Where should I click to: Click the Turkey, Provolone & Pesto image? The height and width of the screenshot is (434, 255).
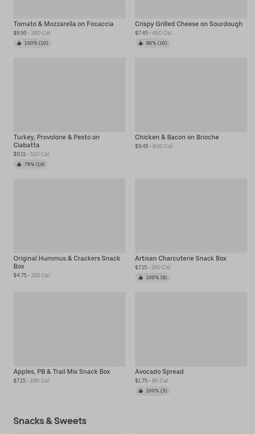69,95
